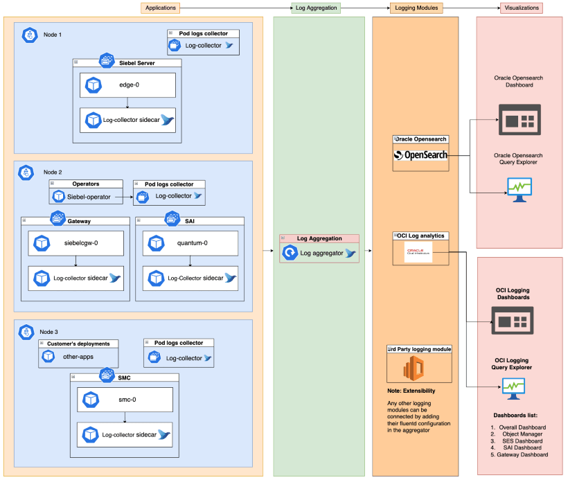Click the Node 2 Kubernetes node icon
568x480 pixels.
coord(26,172)
